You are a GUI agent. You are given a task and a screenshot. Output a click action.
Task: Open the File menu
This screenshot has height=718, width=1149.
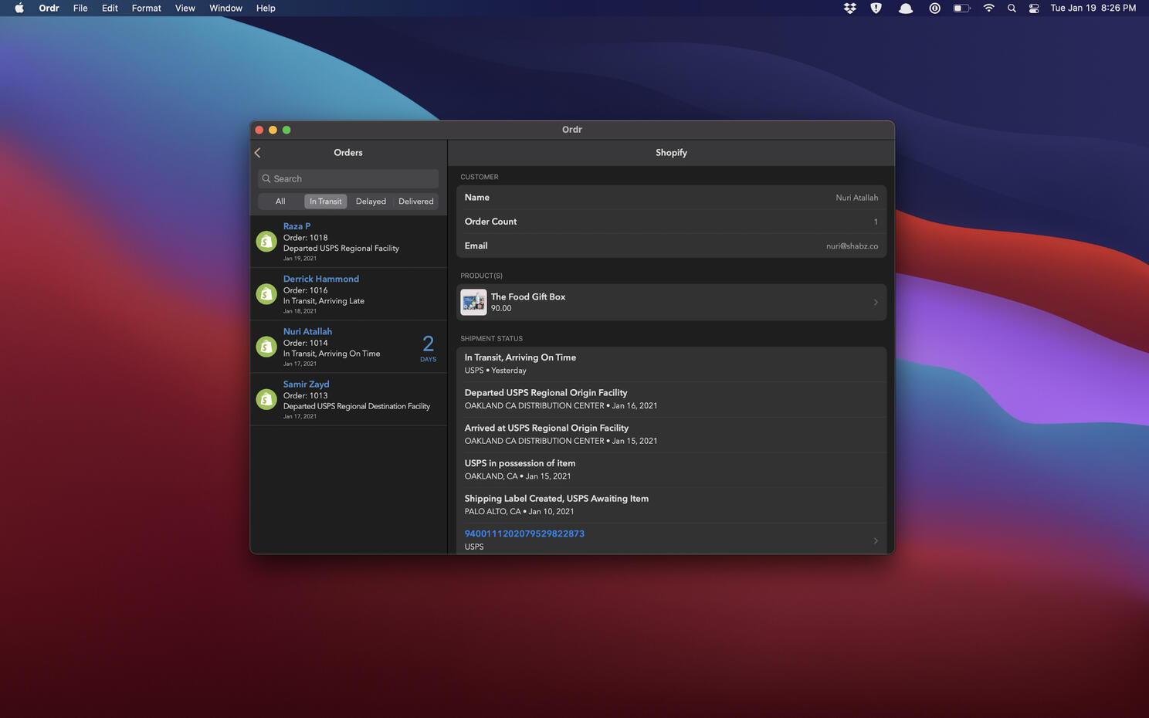tap(80, 8)
